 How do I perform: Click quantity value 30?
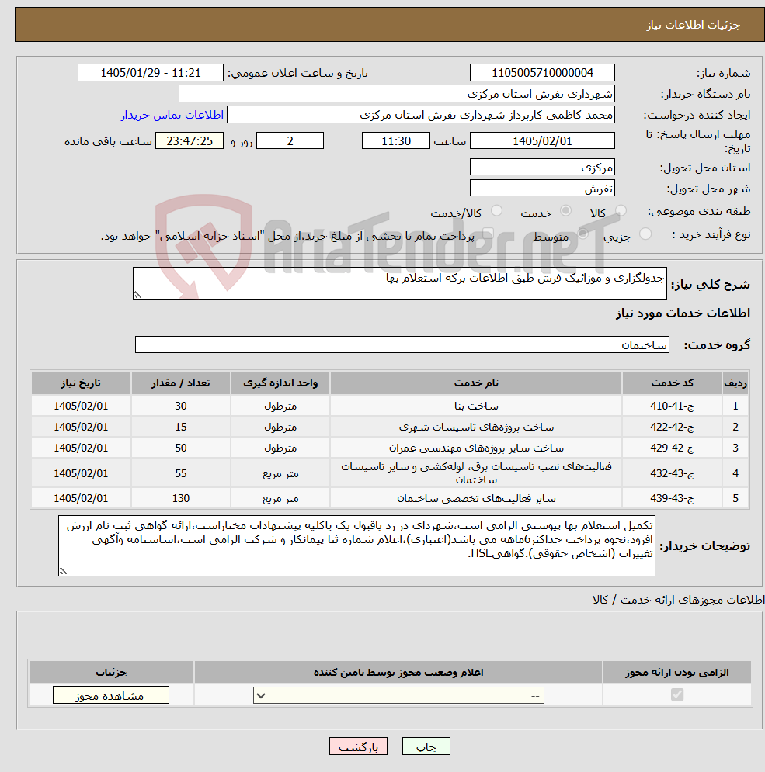click(x=181, y=407)
